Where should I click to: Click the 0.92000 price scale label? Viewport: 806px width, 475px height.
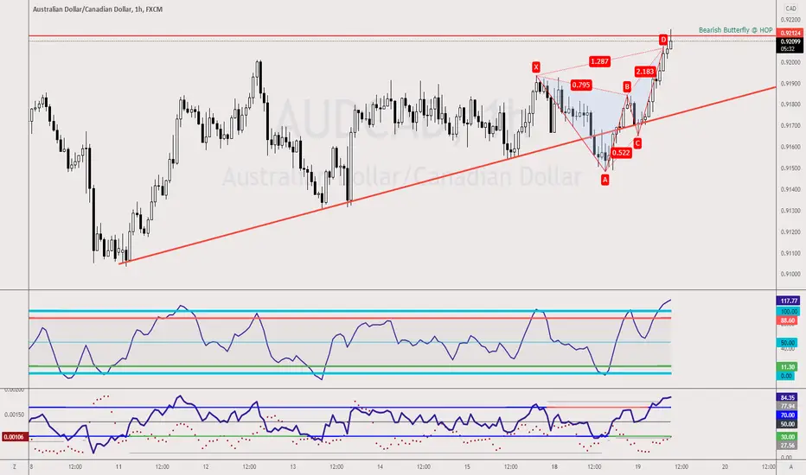(x=790, y=62)
